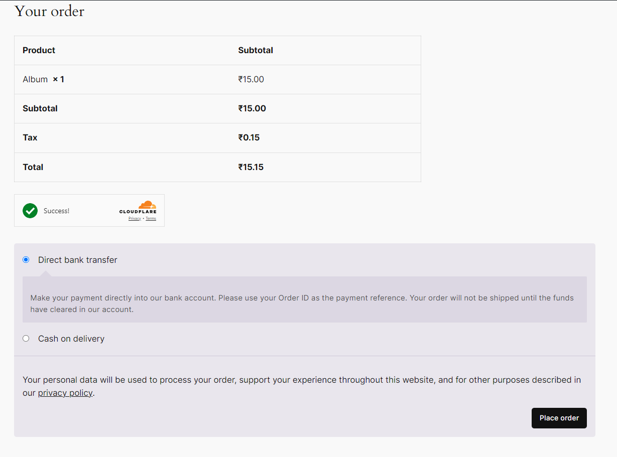Open Cloudflare Terms link
The height and width of the screenshot is (457, 617).
click(x=151, y=219)
